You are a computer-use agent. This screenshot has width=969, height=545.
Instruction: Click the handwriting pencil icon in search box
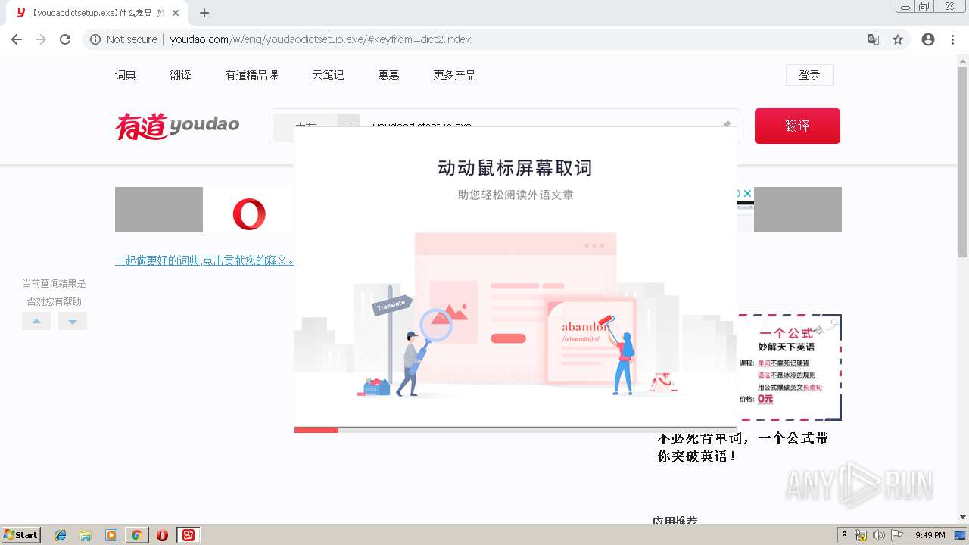click(x=726, y=123)
